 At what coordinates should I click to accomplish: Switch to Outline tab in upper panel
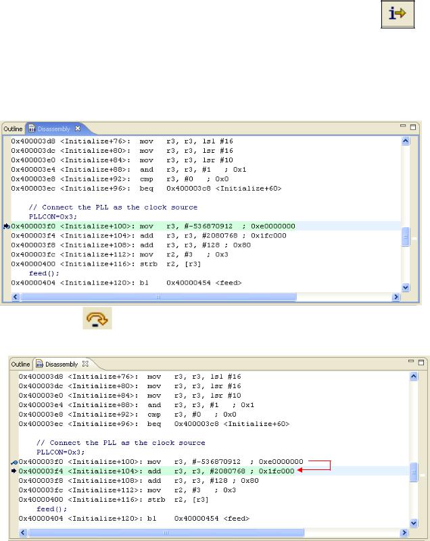click(13, 128)
